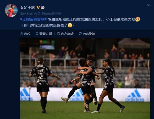Open 女足王霜 profile avatar
Viewport: 154px width, 119px height.
[11, 10]
